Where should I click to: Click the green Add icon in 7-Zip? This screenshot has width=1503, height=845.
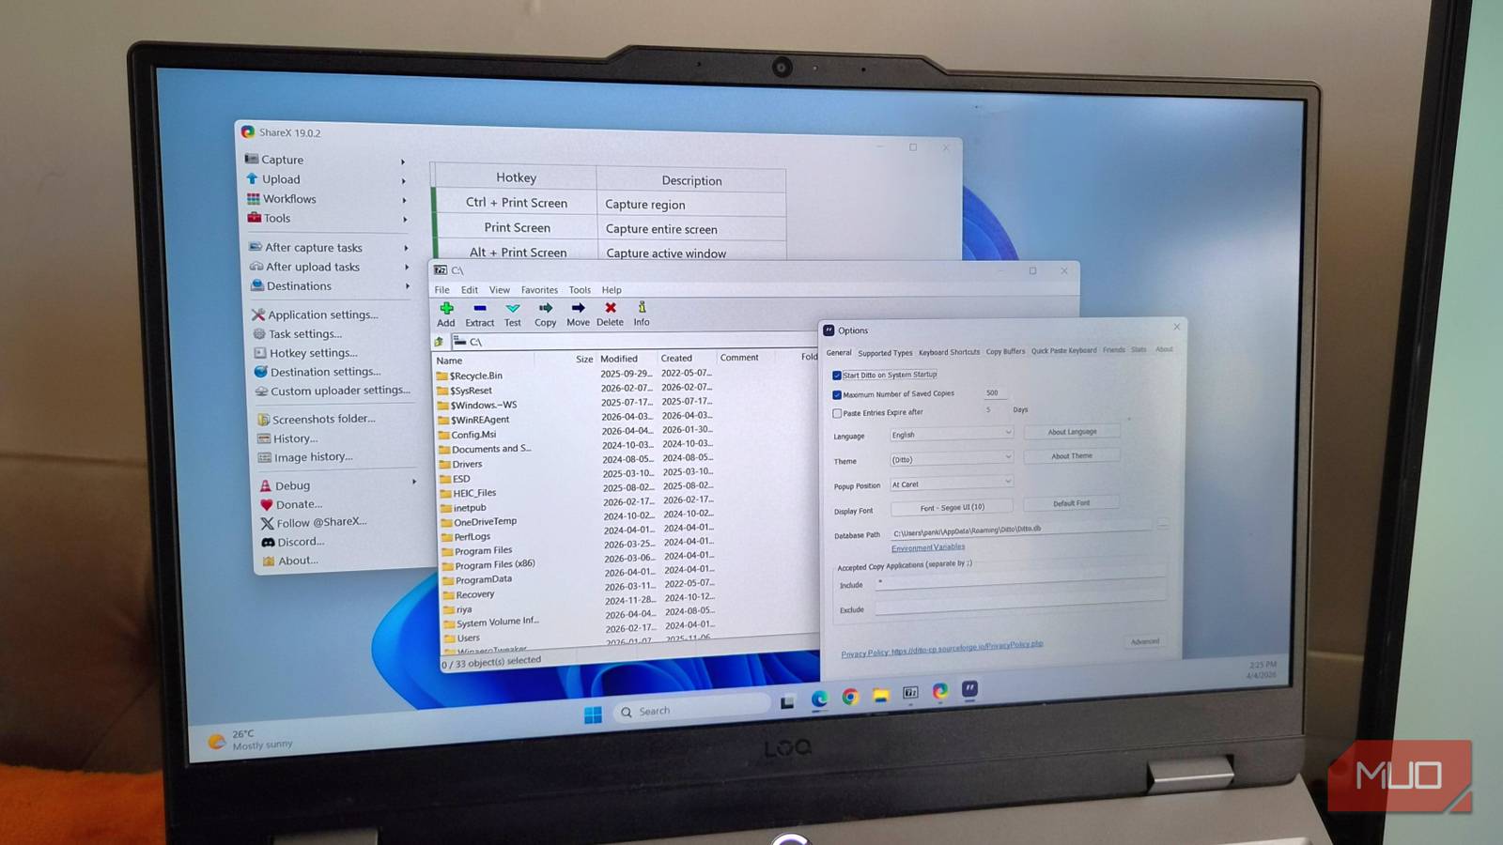tap(446, 309)
